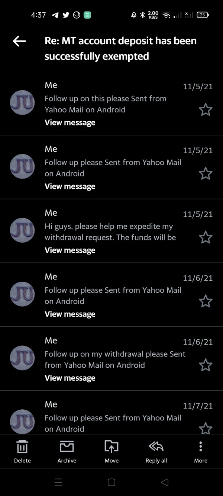The image size is (223, 496).
Task: Star the first 11/5/21 'Follow up on this' message
Action: point(206,110)
